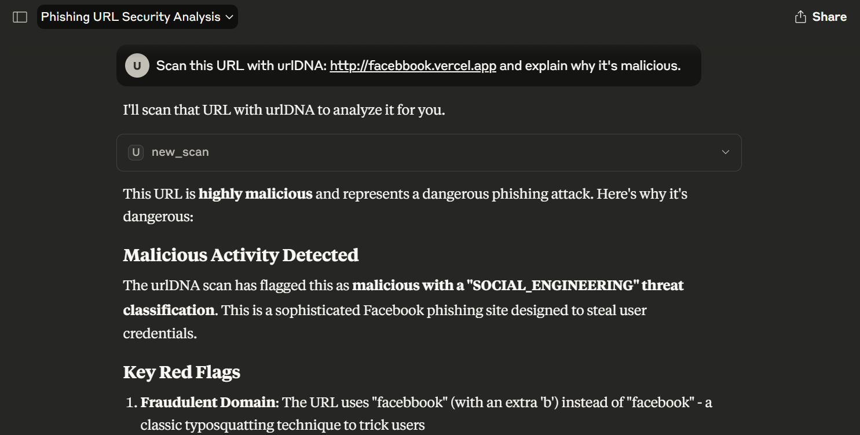
Task: Click the bold highly malicious phrase
Action: 255,193
